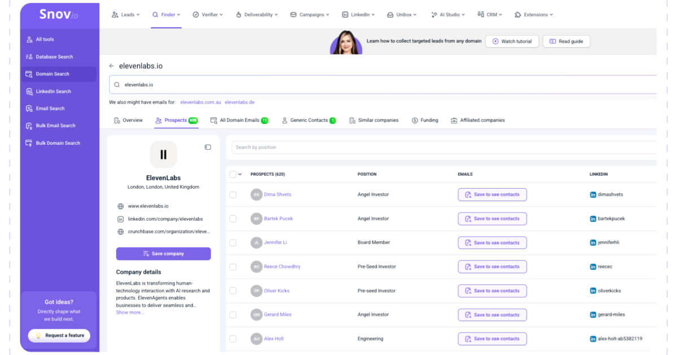Click the ElevenLabs company logo
The height and width of the screenshot is (355, 677).
[x=164, y=155]
